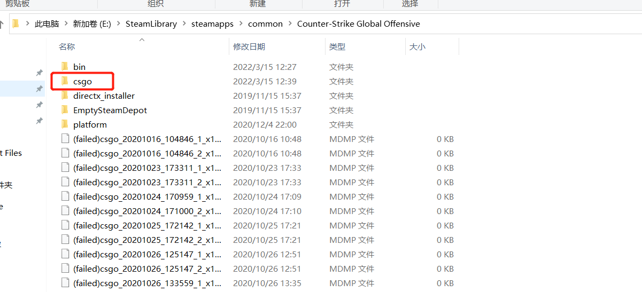
Task: Click file icon of csgo_20201026_133559_1 dump
Action: (65, 283)
